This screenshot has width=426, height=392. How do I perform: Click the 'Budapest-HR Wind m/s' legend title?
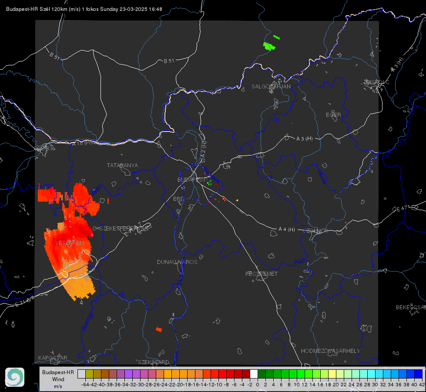point(58,379)
